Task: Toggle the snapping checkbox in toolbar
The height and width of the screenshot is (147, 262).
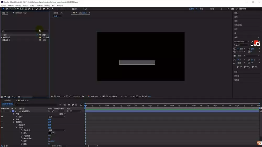Action: [73, 9]
